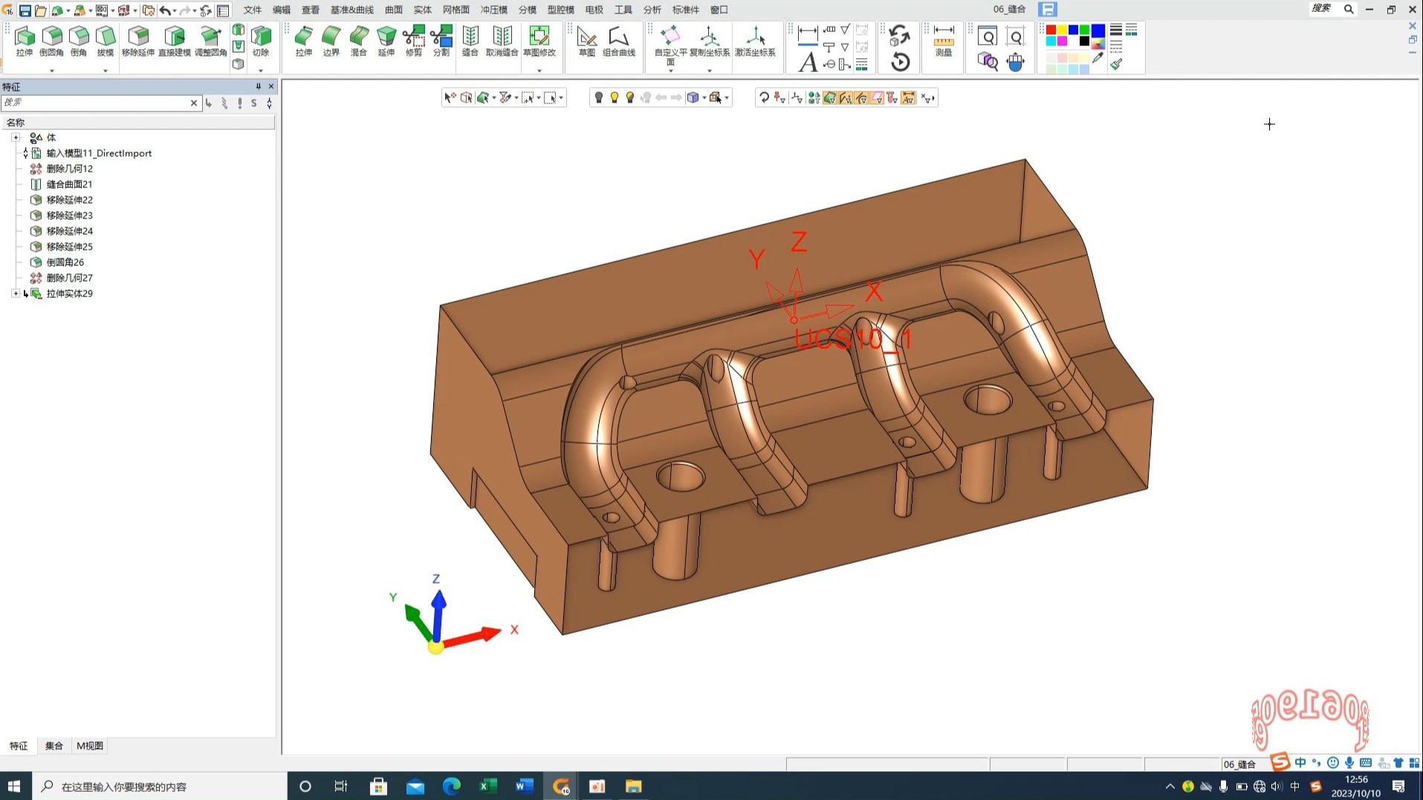Expand the 拉伸实体29 tree node
The width and height of the screenshot is (1423, 800).
pyautogui.click(x=16, y=293)
